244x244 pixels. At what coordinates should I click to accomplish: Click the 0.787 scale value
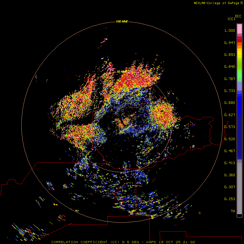pos(230,79)
